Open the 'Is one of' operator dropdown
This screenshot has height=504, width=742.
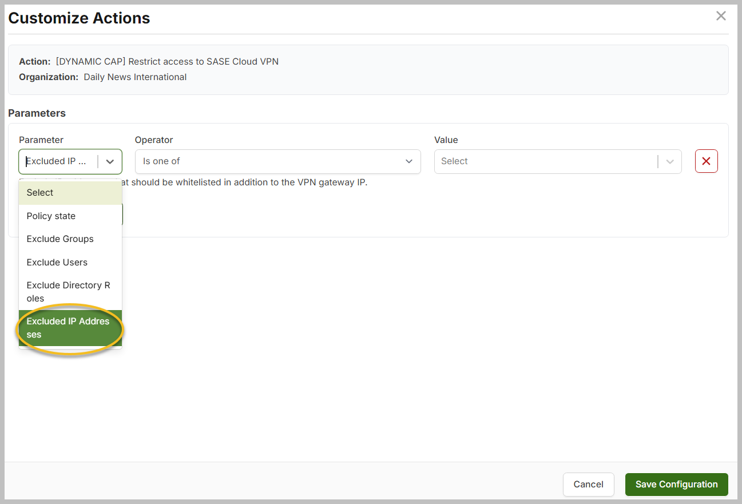277,162
